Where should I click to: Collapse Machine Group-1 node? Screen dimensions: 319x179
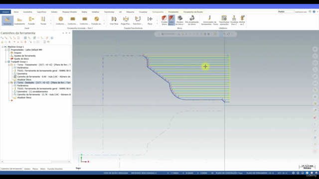(2, 47)
